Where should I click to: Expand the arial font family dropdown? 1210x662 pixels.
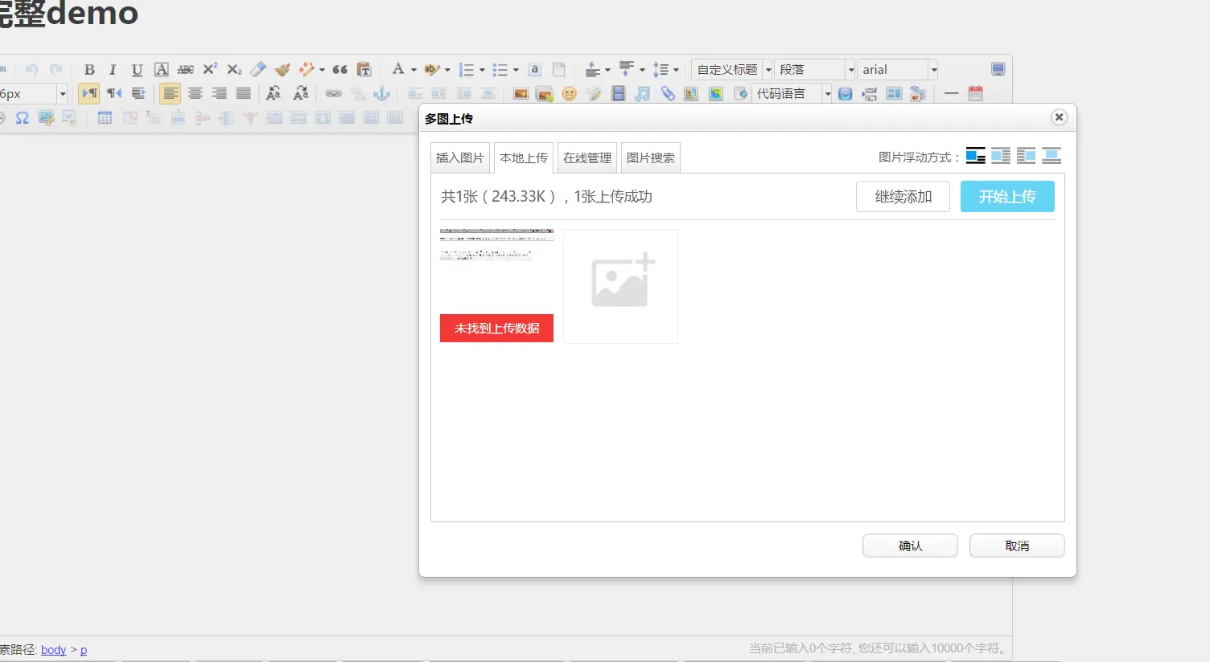point(898,70)
